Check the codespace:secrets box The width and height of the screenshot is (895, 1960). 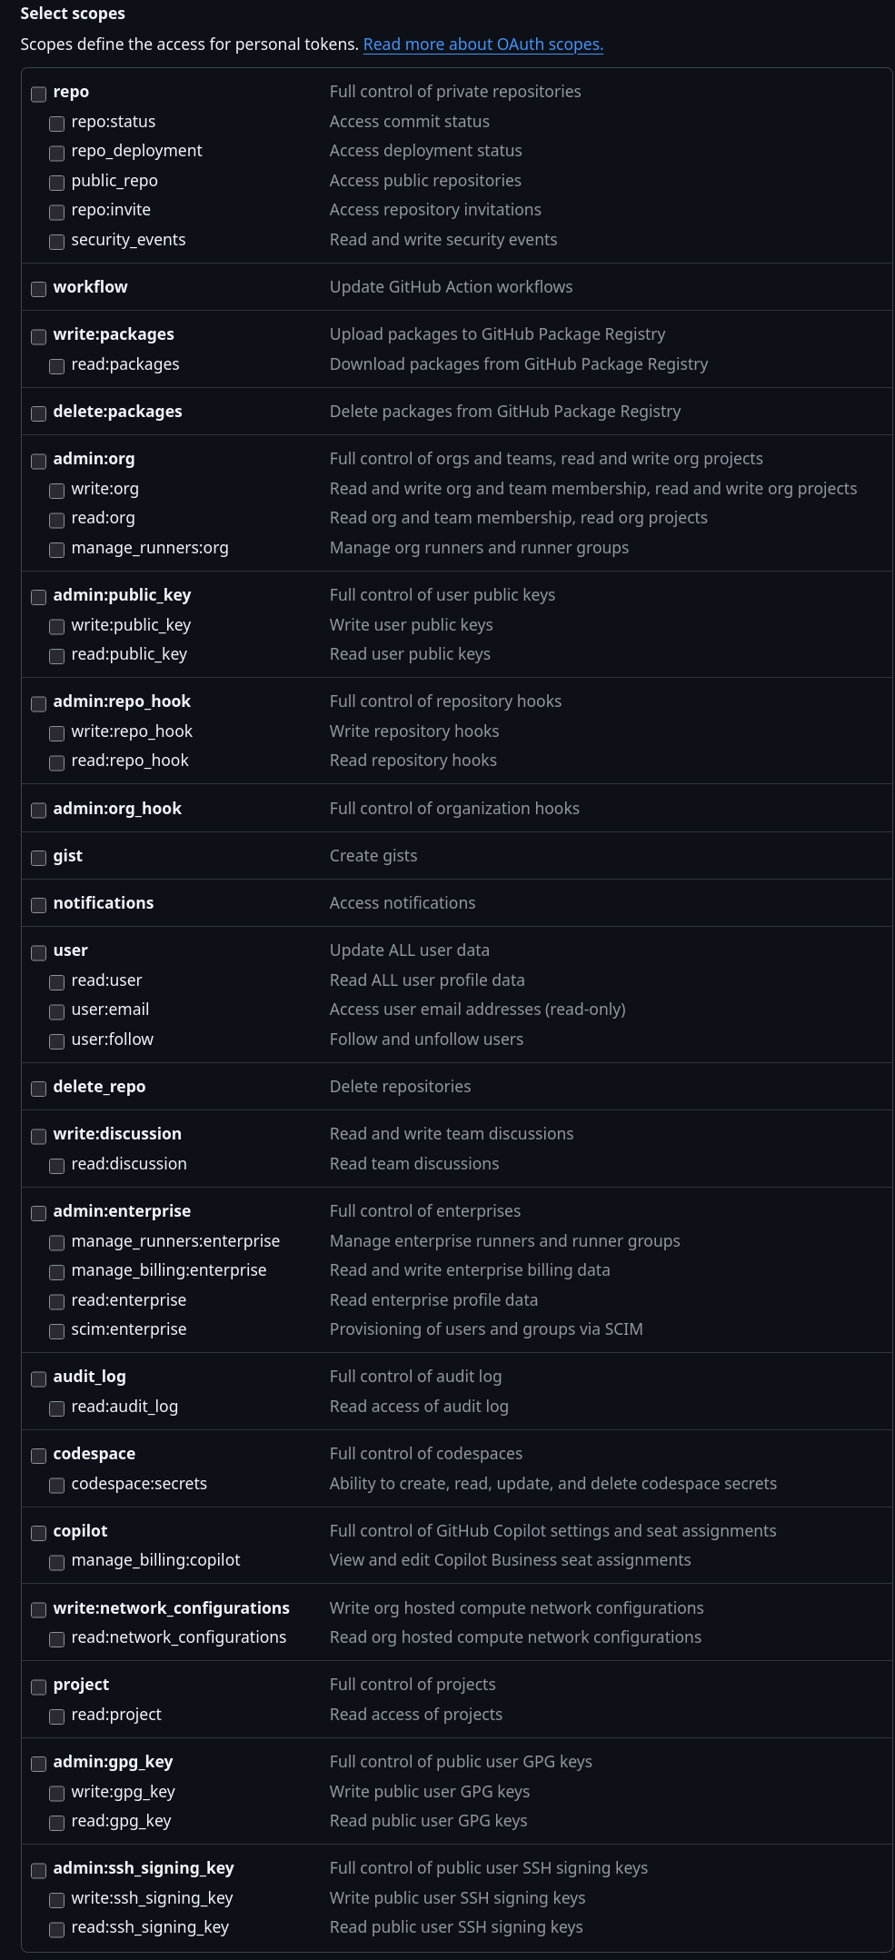click(x=56, y=1486)
